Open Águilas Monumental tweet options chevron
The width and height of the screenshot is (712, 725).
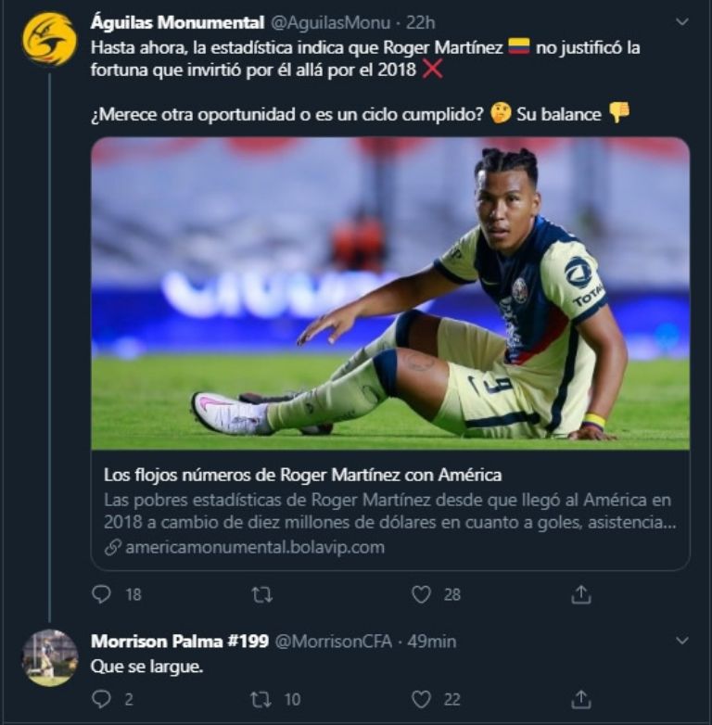[x=682, y=21]
